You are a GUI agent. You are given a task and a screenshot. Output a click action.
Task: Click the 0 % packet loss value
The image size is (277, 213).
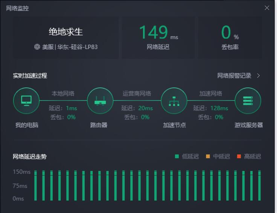[x=230, y=32]
